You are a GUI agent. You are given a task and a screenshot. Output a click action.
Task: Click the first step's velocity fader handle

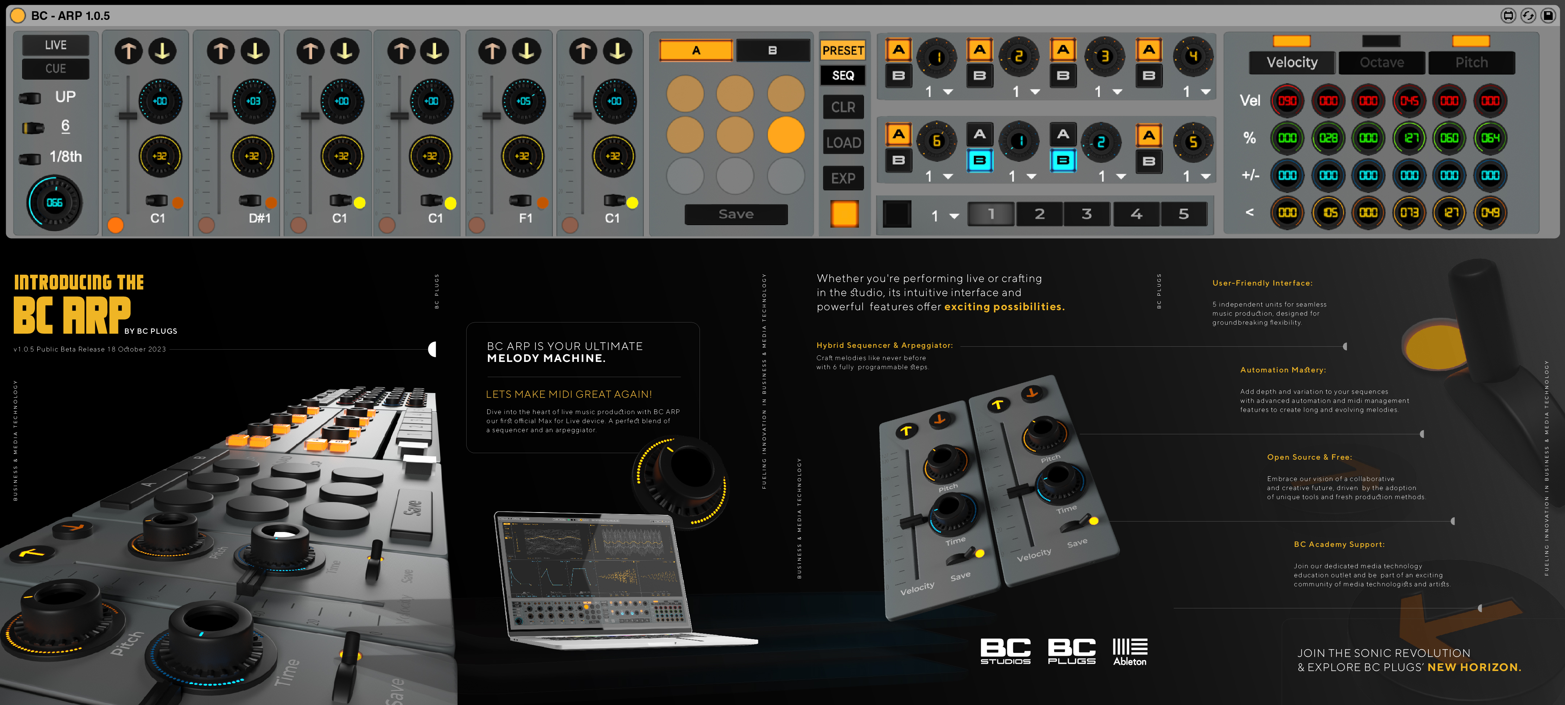(128, 115)
